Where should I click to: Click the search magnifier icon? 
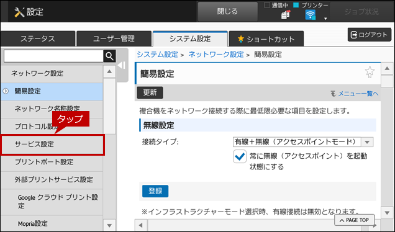click(x=109, y=56)
